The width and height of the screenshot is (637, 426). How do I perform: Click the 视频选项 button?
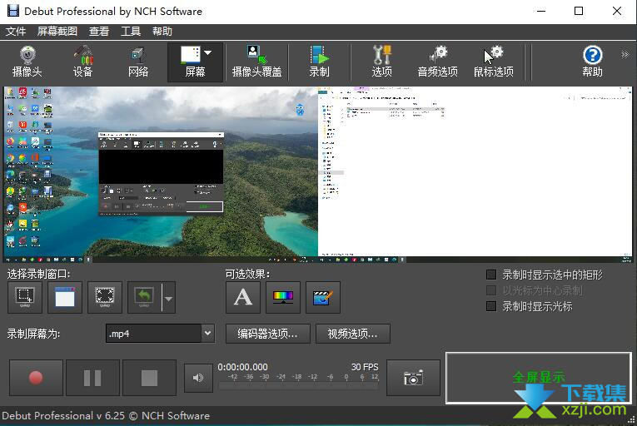pos(353,334)
